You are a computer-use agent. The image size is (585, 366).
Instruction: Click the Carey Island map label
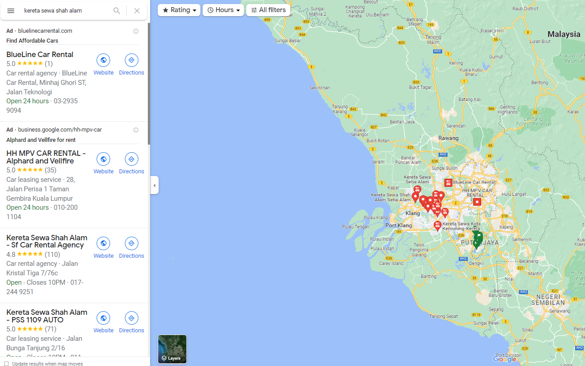pyautogui.click(x=391, y=264)
